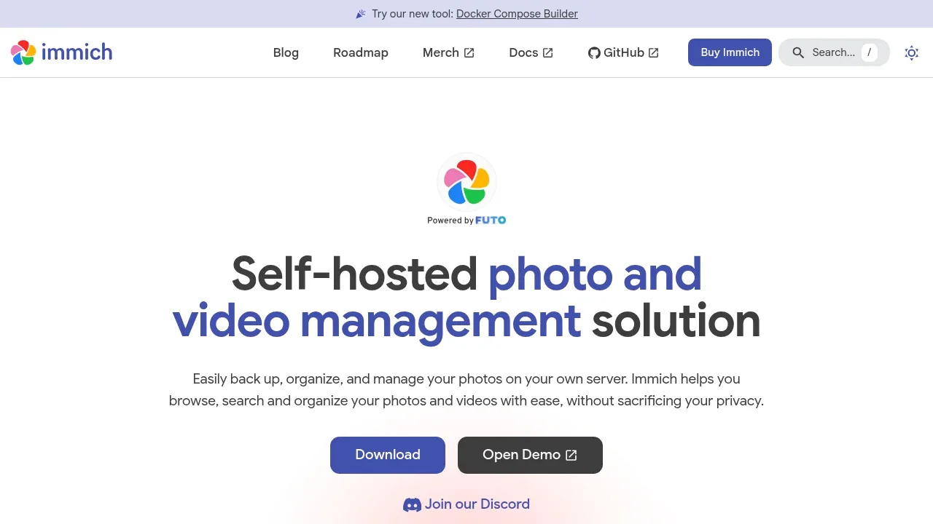Toggle the light/dark theme sun icon
Image resolution: width=933 pixels, height=524 pixels.
pyautogui.click(x=911, y=52)
